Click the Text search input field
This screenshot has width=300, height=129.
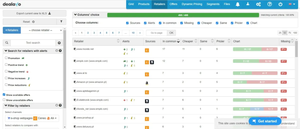pos(33,43)
